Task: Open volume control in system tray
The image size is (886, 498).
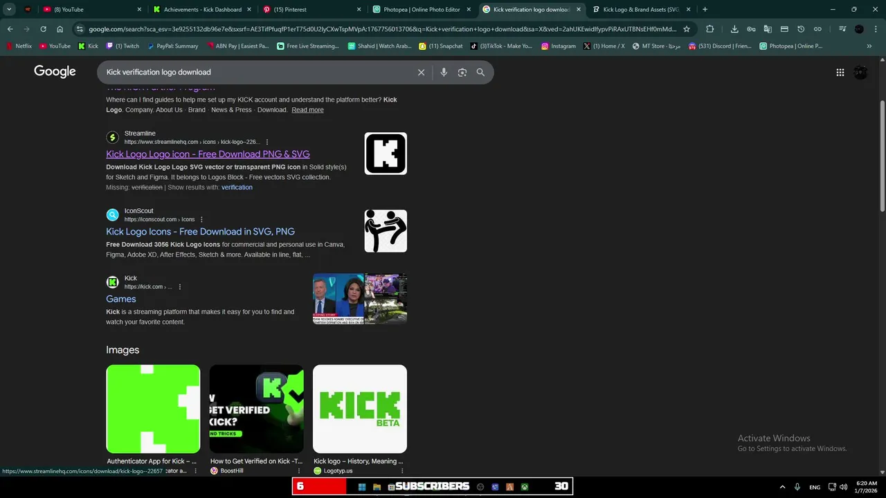Action: tap(843, 487)
